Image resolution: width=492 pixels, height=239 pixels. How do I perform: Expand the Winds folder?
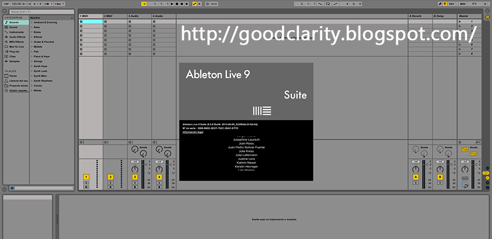click(32, 90)
